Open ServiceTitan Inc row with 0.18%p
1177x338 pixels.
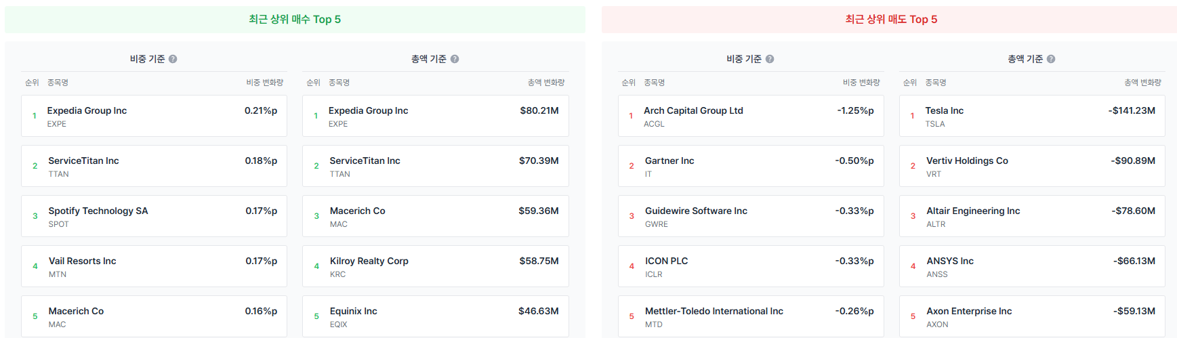(x=154, y=166)
